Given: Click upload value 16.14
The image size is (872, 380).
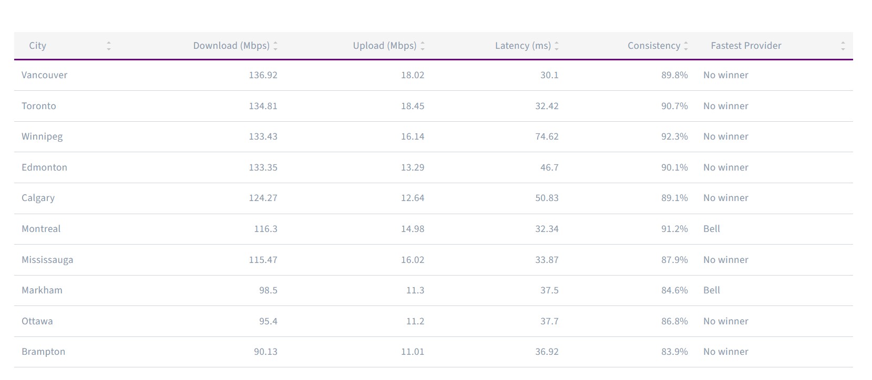Looking at the screenshot, I should point(413,136).
